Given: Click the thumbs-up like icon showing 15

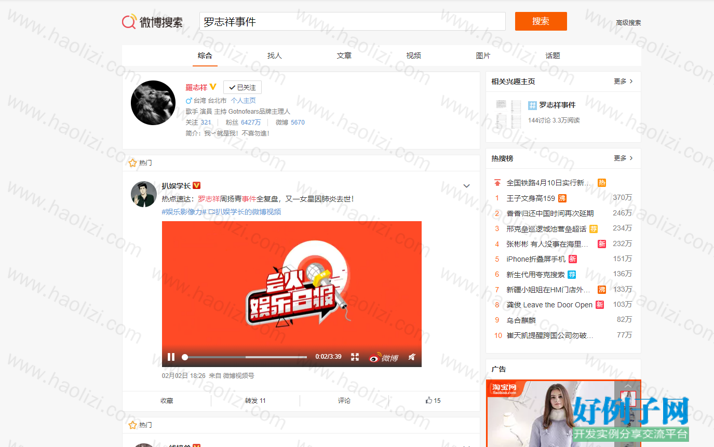Looking at the screenshot, I should [x=429, y=400].
